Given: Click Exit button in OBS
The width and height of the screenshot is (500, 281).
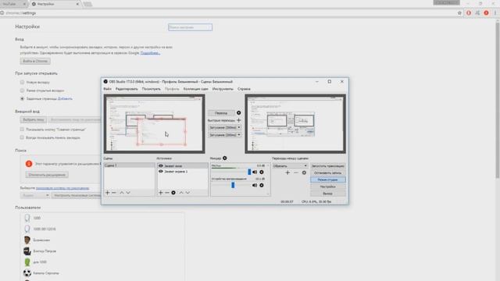Looking at the screenshot, I should (x=328, y=194).
